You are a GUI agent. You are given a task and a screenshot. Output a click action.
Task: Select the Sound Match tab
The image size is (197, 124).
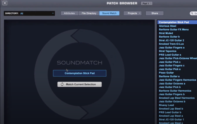coord(109,13)
